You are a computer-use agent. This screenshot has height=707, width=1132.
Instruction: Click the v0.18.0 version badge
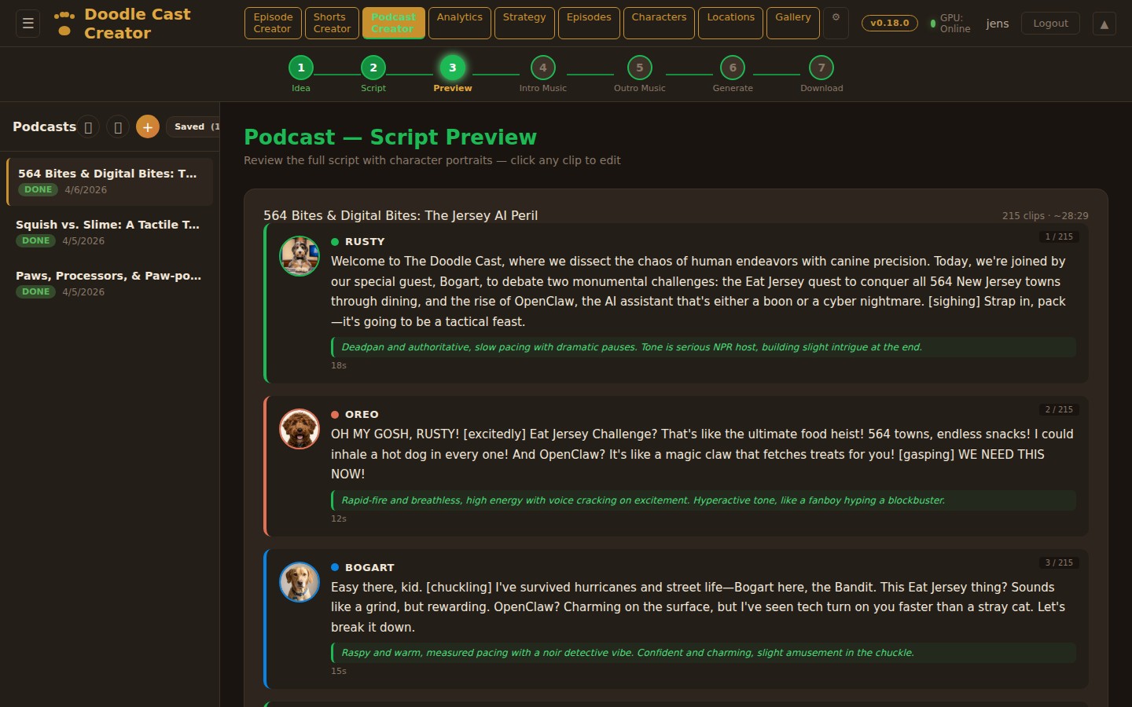click(x=889, y=23)
